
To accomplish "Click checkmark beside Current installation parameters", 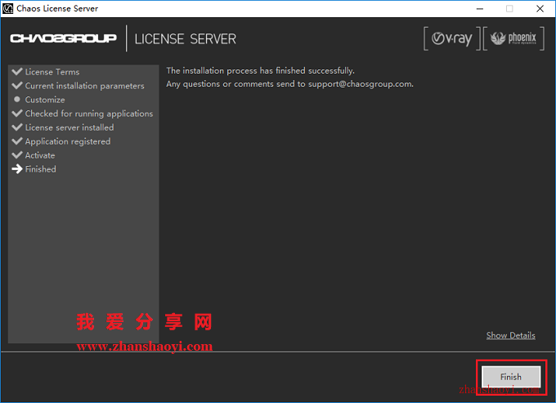I will (17, 85).
